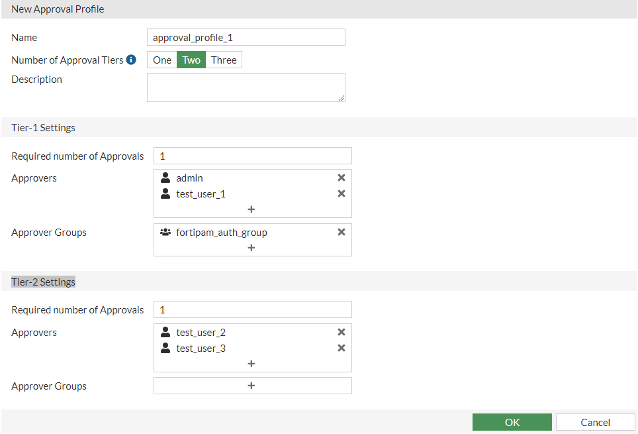Select Two approval tiers
This screenshot has height=434, width=638.
point(191,60)
